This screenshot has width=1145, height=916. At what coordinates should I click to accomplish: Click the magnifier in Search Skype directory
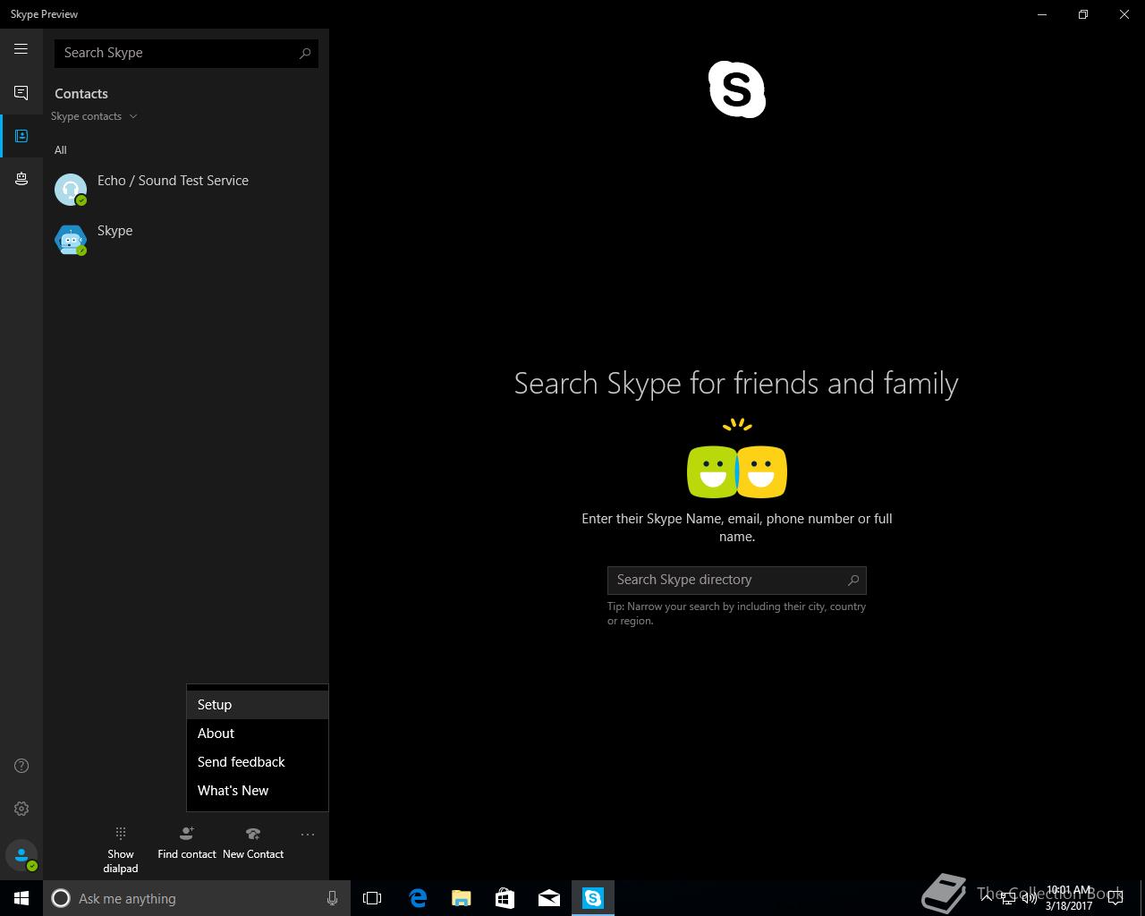(x=853, y=580)
